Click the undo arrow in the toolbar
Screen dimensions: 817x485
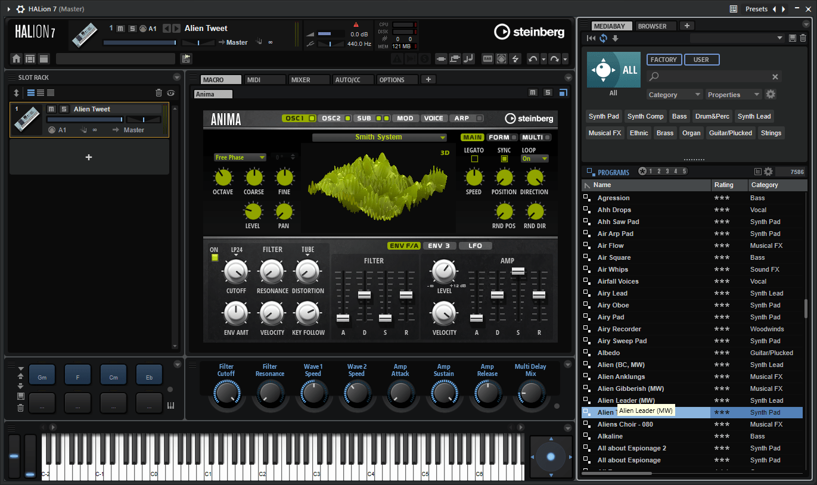click(x=533, y=58)
